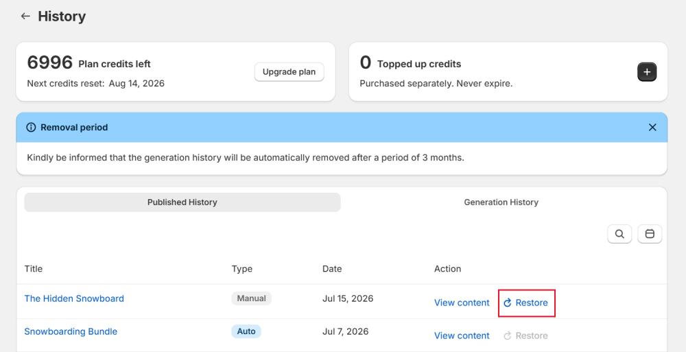The width and height of the screenshot is (686, 352).
Task: Click the Auto type badge
Action: click(246, 331)
